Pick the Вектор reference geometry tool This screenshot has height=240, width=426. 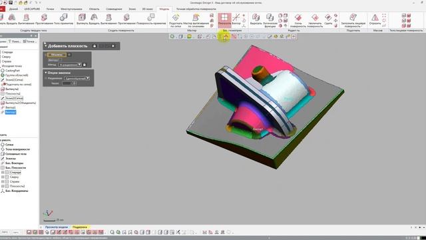point(236,19)
